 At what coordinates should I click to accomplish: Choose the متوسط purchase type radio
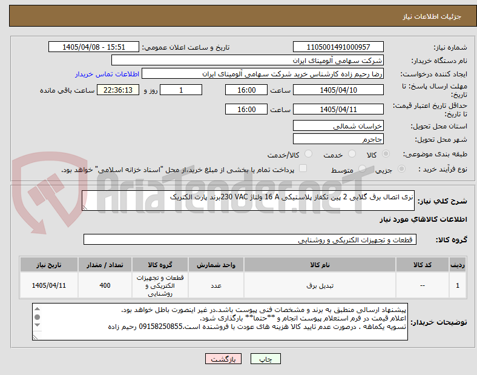point(362,169)
